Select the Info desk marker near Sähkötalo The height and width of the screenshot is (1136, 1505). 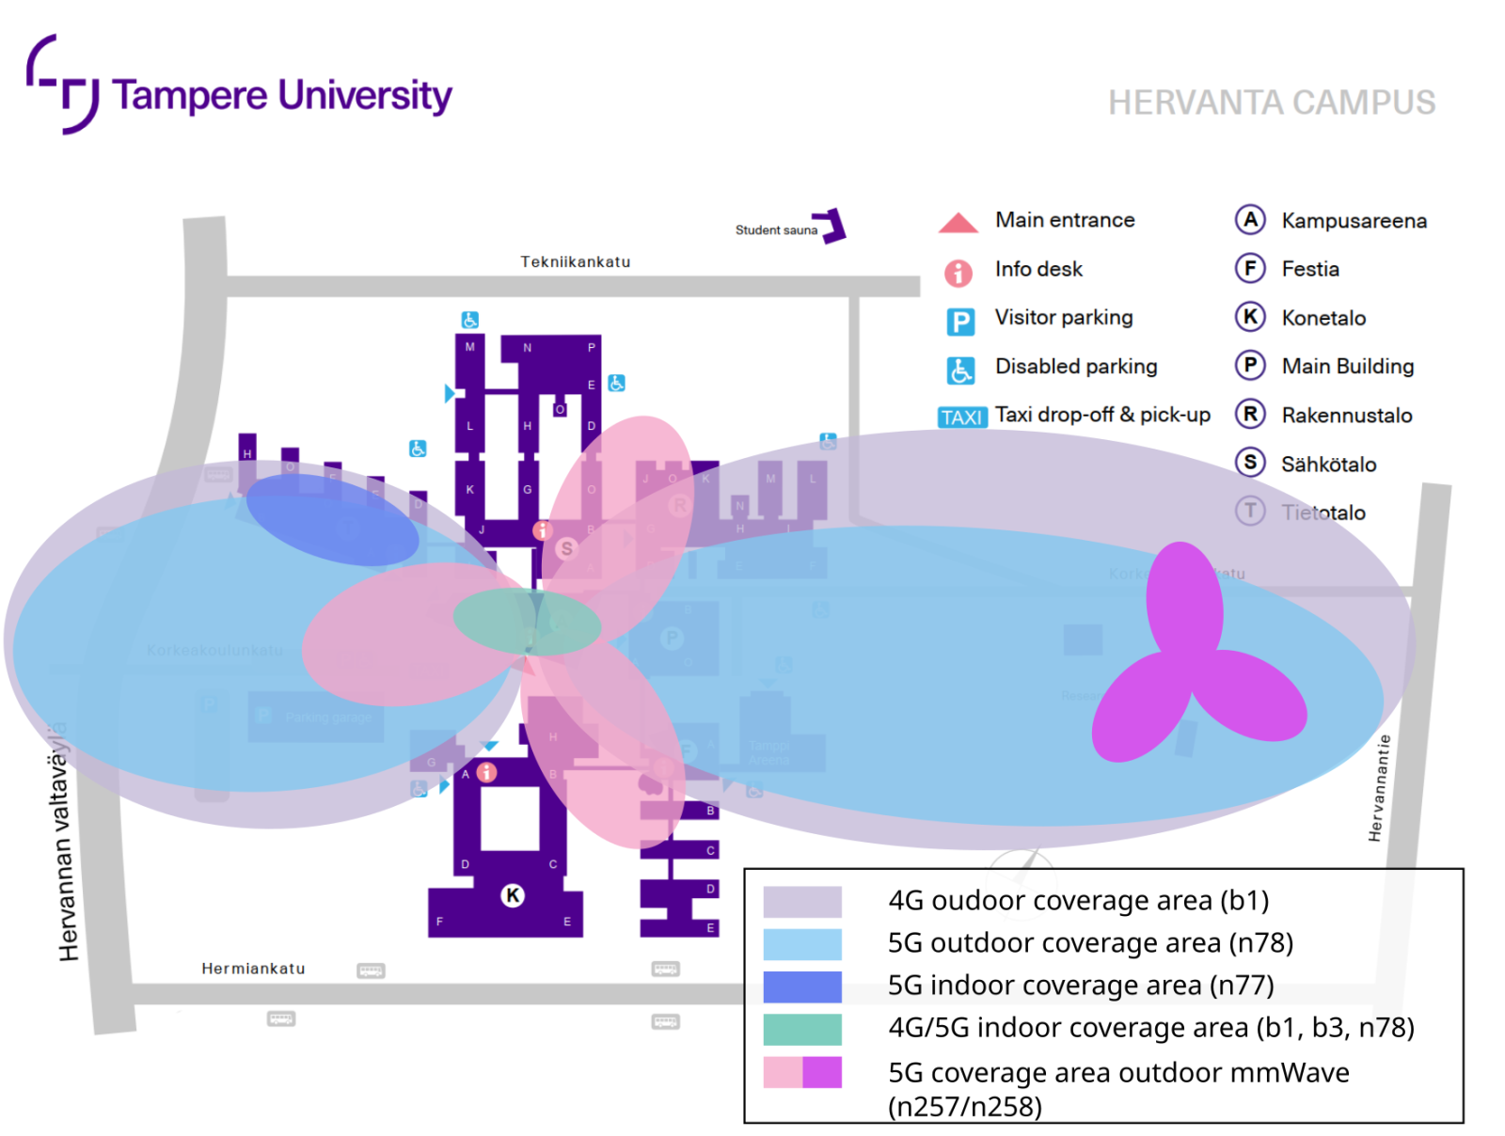click(x=541, y=532)
